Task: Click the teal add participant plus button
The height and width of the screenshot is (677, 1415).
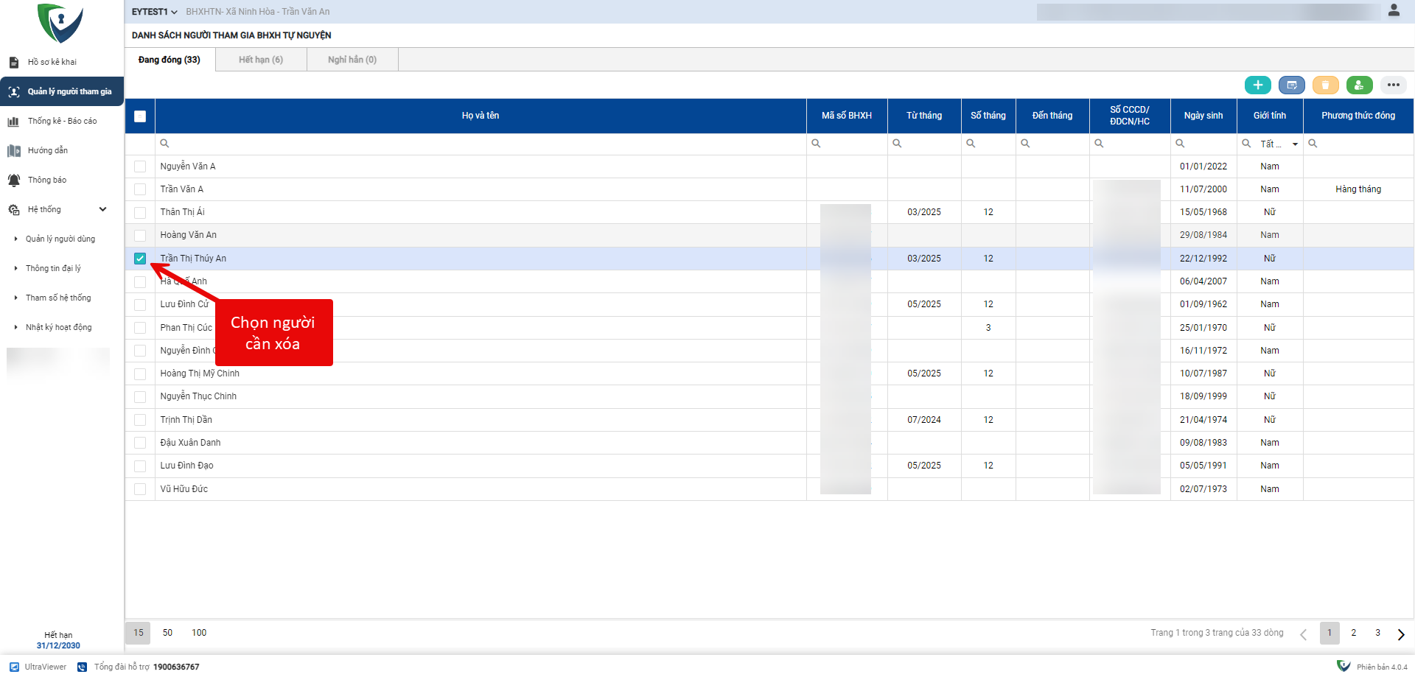Action: (1257, 85)
